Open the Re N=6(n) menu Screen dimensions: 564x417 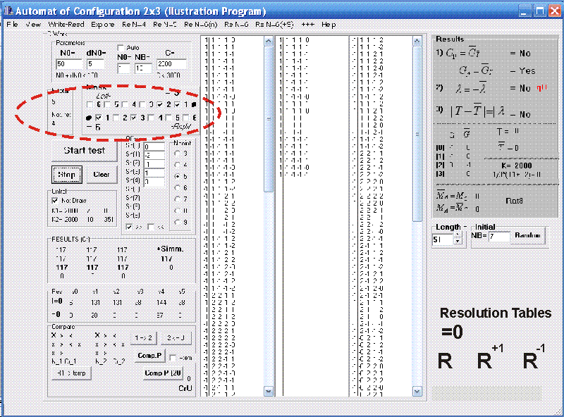coord(201,25)
